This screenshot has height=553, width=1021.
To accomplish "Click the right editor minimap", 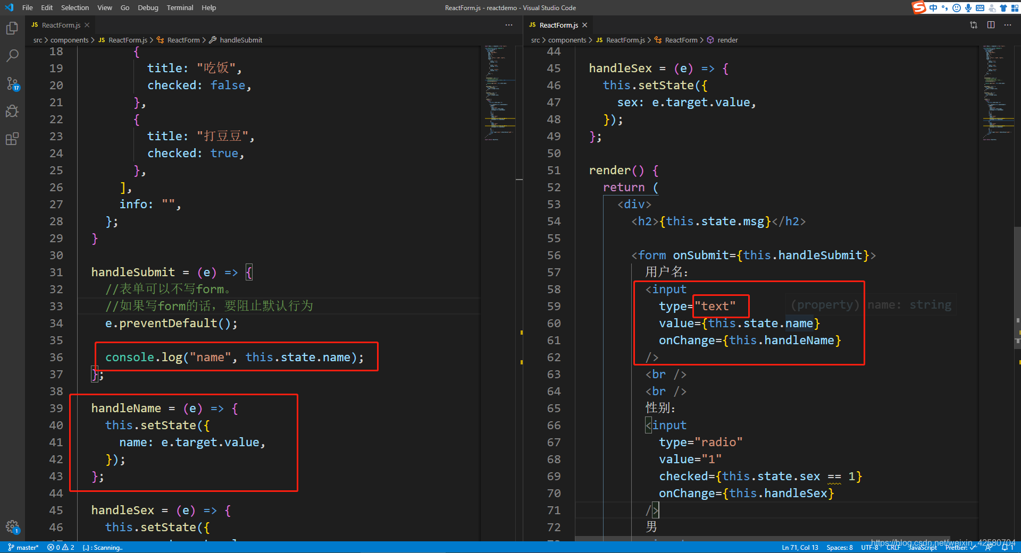I will click(999, 93).
